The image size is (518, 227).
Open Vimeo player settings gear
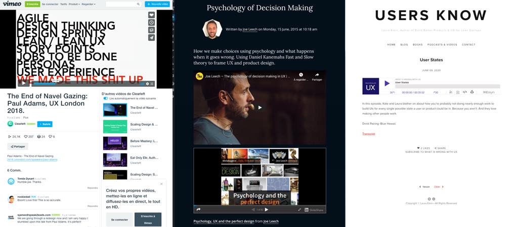148,84
